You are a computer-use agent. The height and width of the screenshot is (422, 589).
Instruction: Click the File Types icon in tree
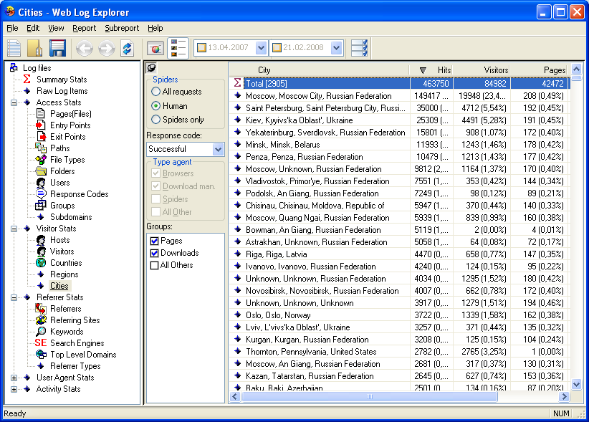(41, 160)
